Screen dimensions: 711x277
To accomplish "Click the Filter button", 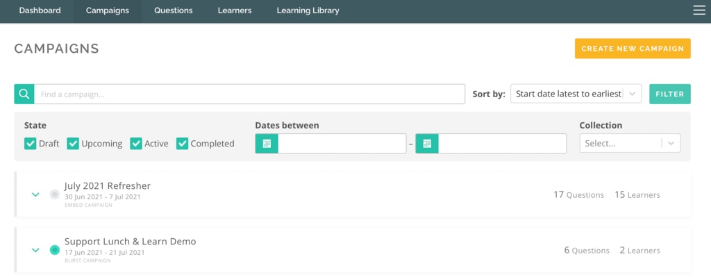I will tap(670, 94).
